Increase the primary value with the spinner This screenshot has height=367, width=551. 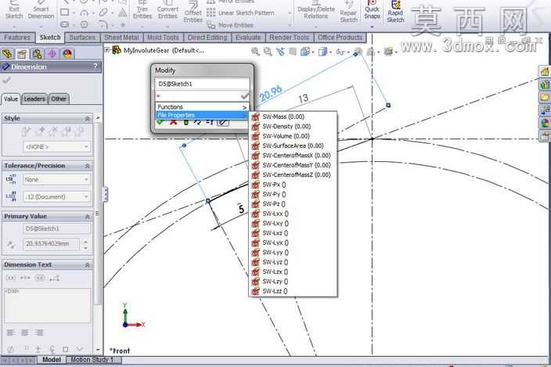coord(86,241)
